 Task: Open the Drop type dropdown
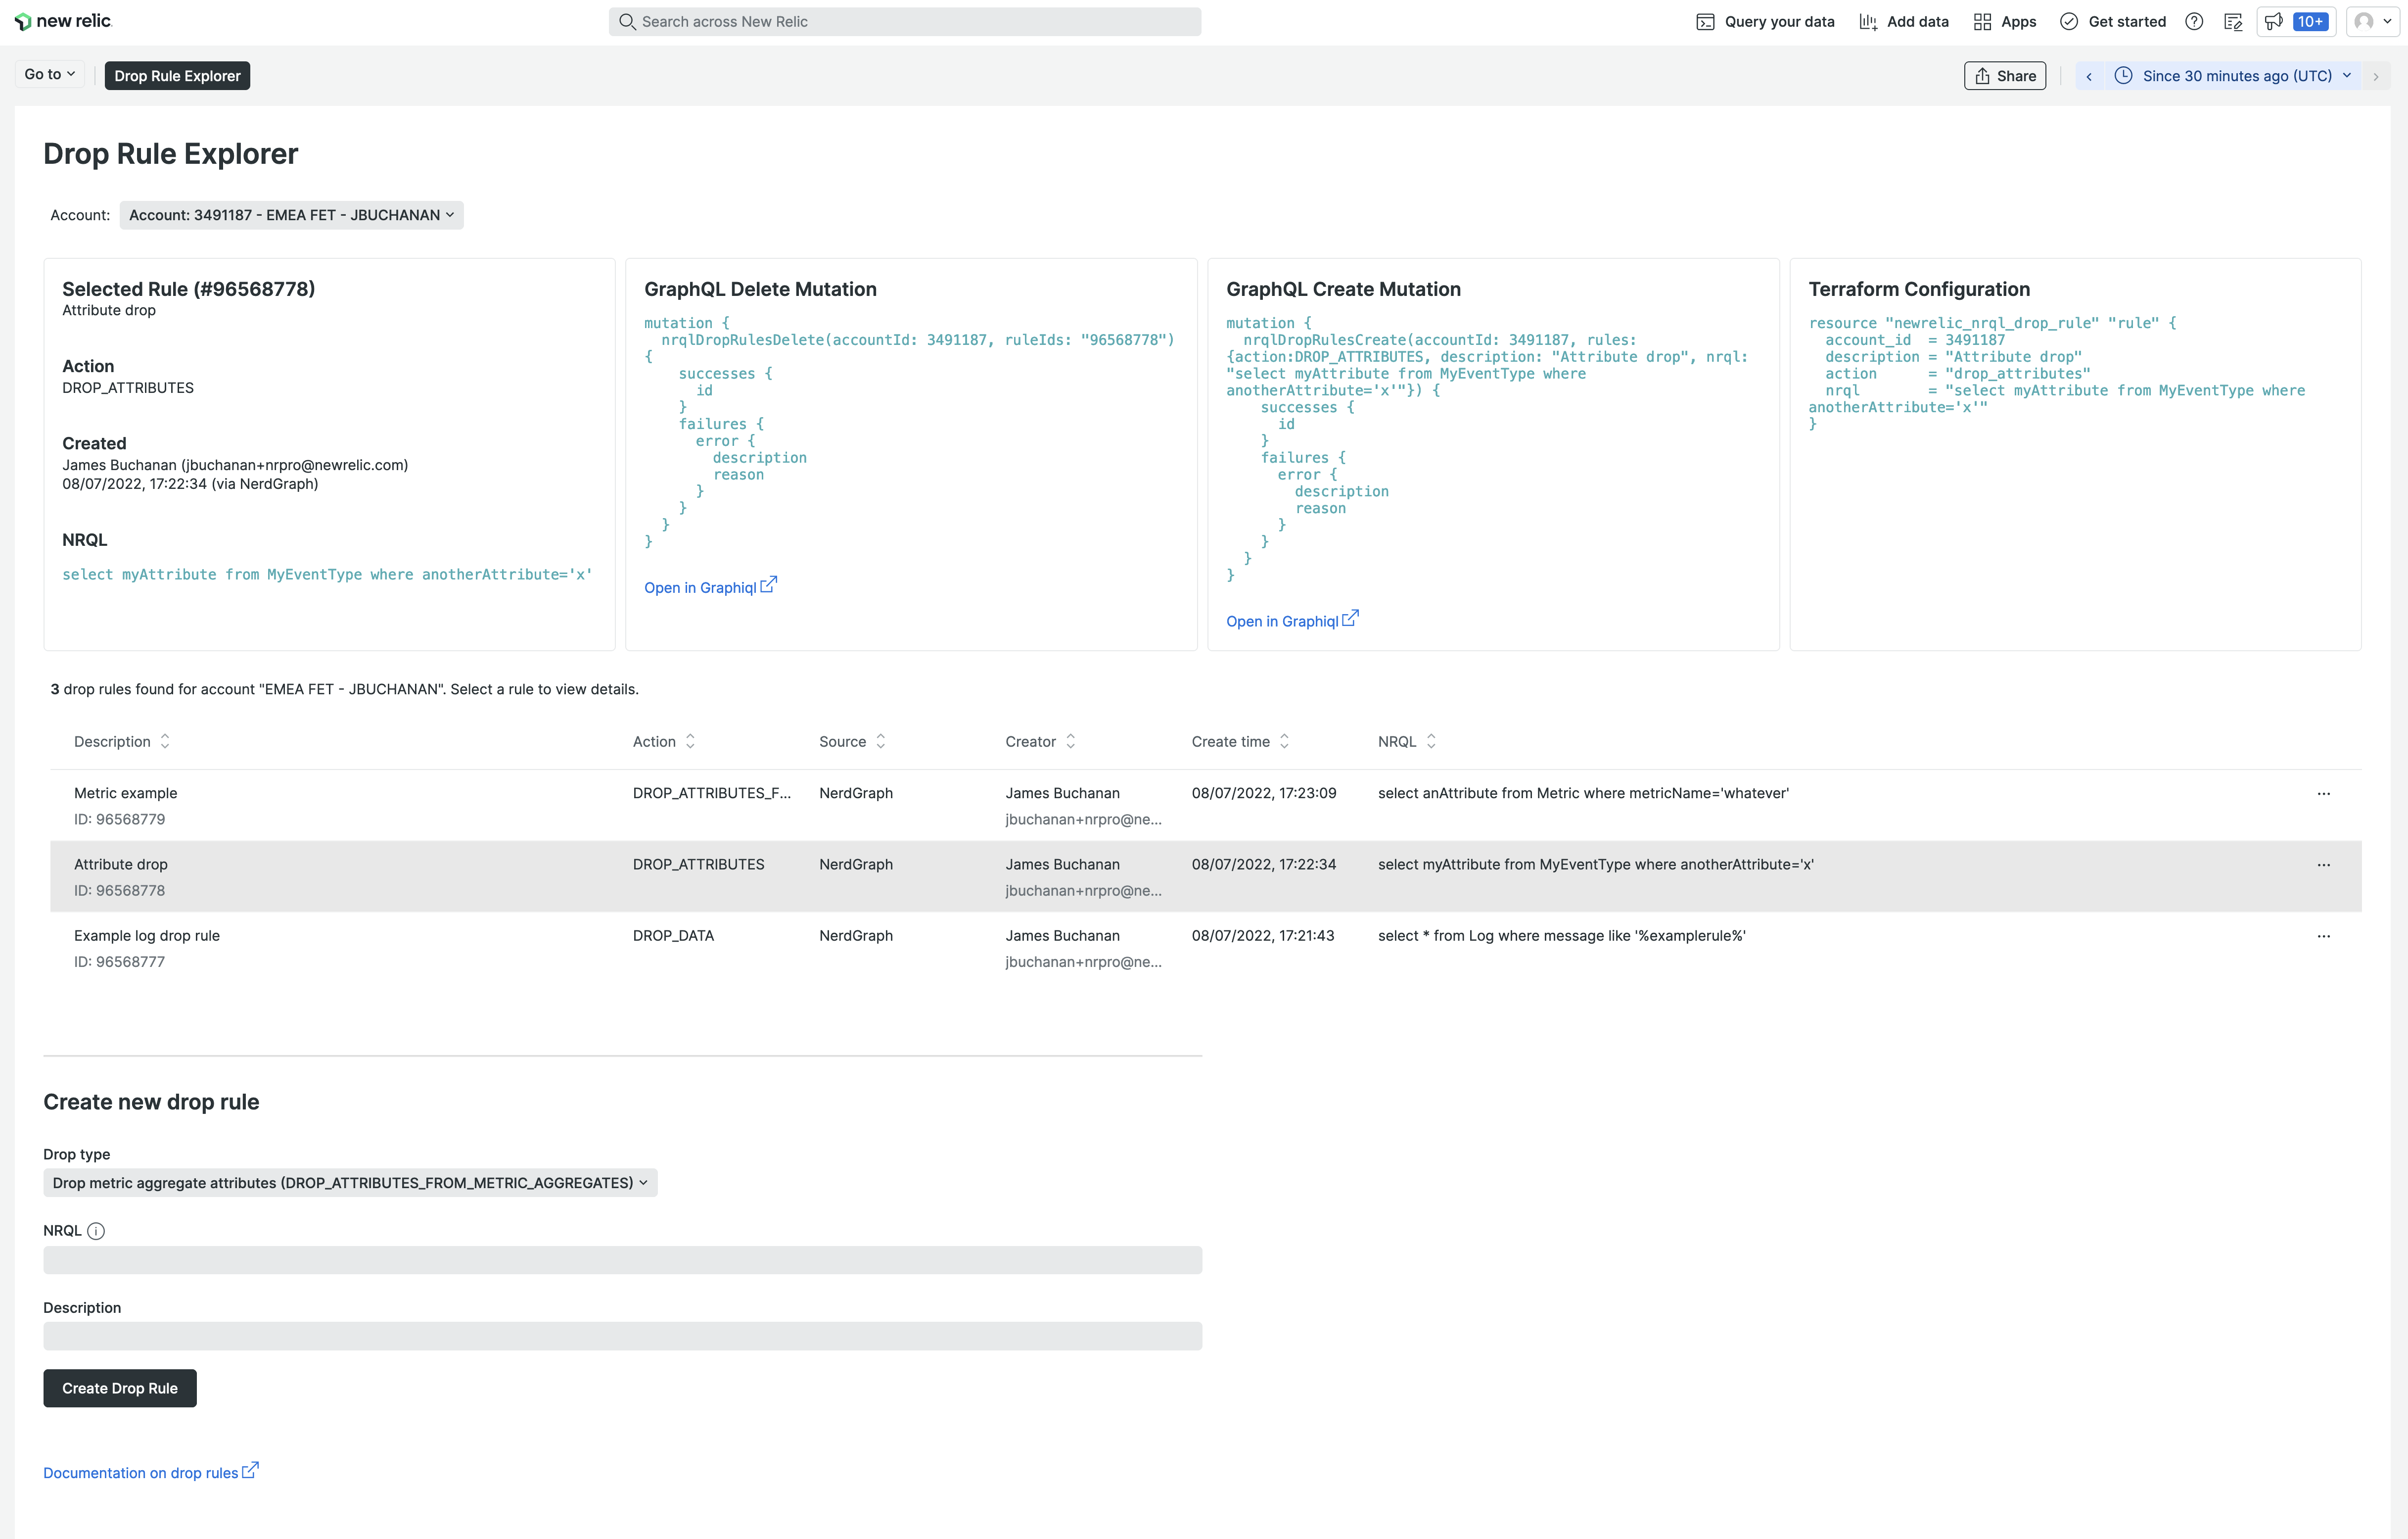(x=350, y=1183)
